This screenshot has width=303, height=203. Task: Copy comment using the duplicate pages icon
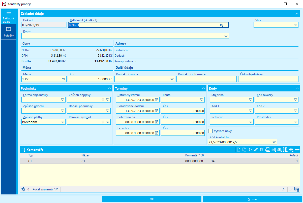click(x=244, y=150)
